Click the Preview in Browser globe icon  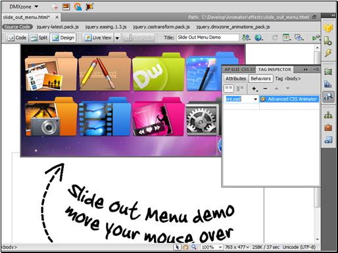coord(258,37)
